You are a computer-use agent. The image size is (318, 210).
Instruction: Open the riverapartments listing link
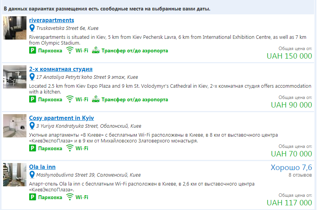(x=51, y=20)
